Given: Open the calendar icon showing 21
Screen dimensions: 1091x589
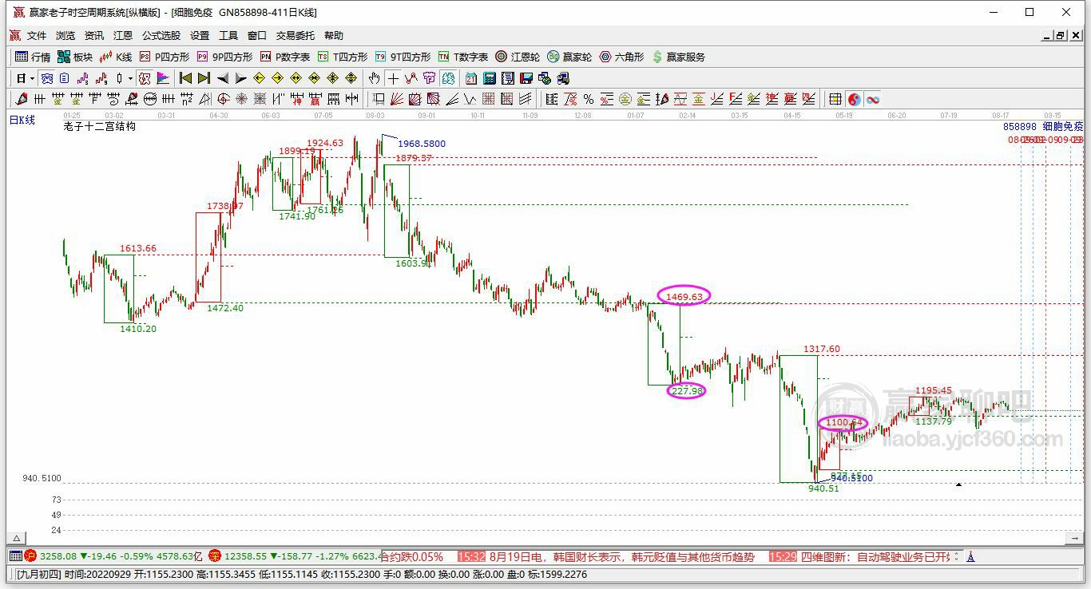Looking at the screenshot, I should pyautogui.click(x=471, y=78).
